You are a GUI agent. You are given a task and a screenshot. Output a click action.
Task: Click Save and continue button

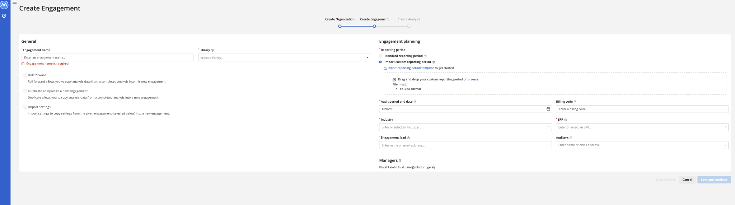(714, 180)
